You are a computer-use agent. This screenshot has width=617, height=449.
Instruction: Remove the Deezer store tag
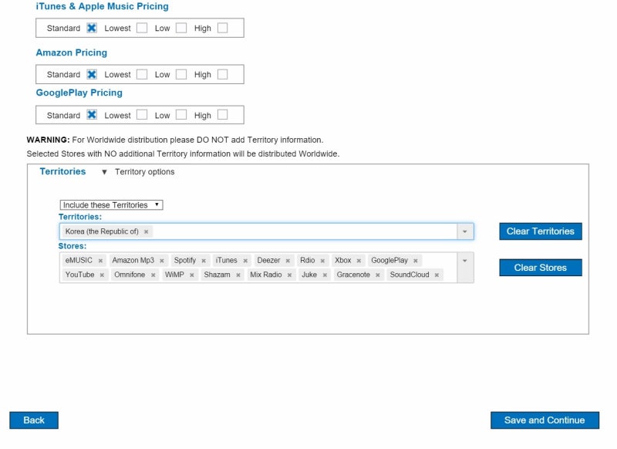288,261
